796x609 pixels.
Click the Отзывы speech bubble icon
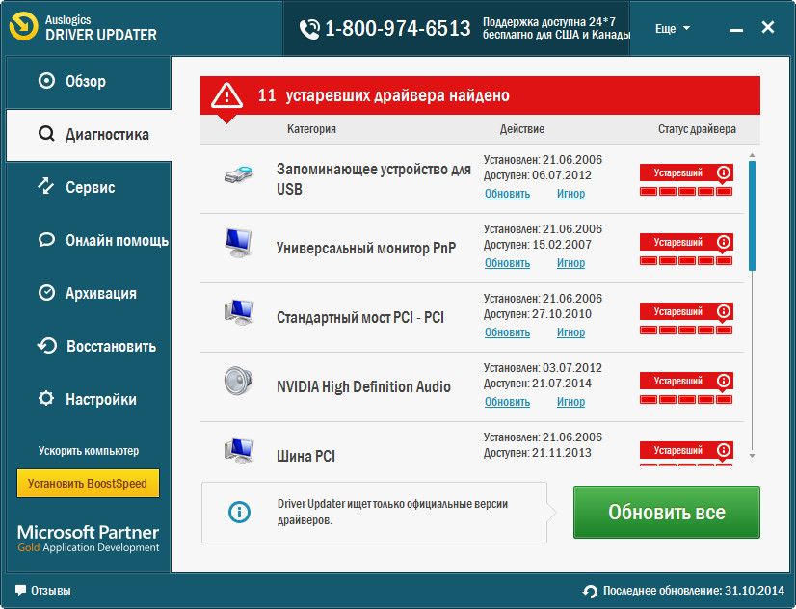click(21, 591)
